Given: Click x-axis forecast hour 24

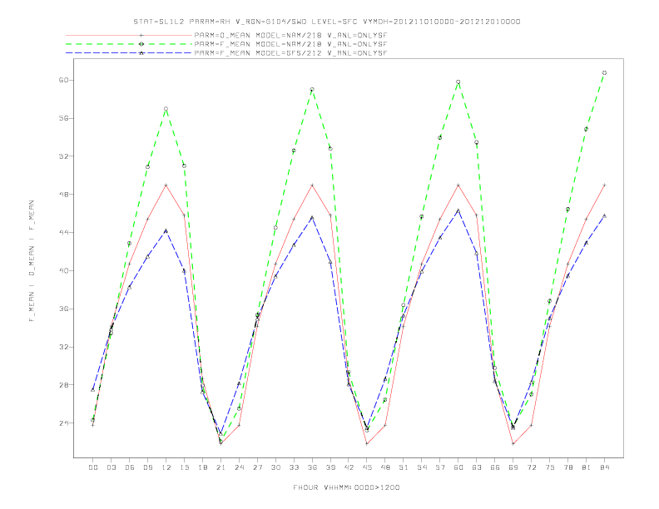Looking at the screenshot, I should pyautogui.click(x=239, y=467).
